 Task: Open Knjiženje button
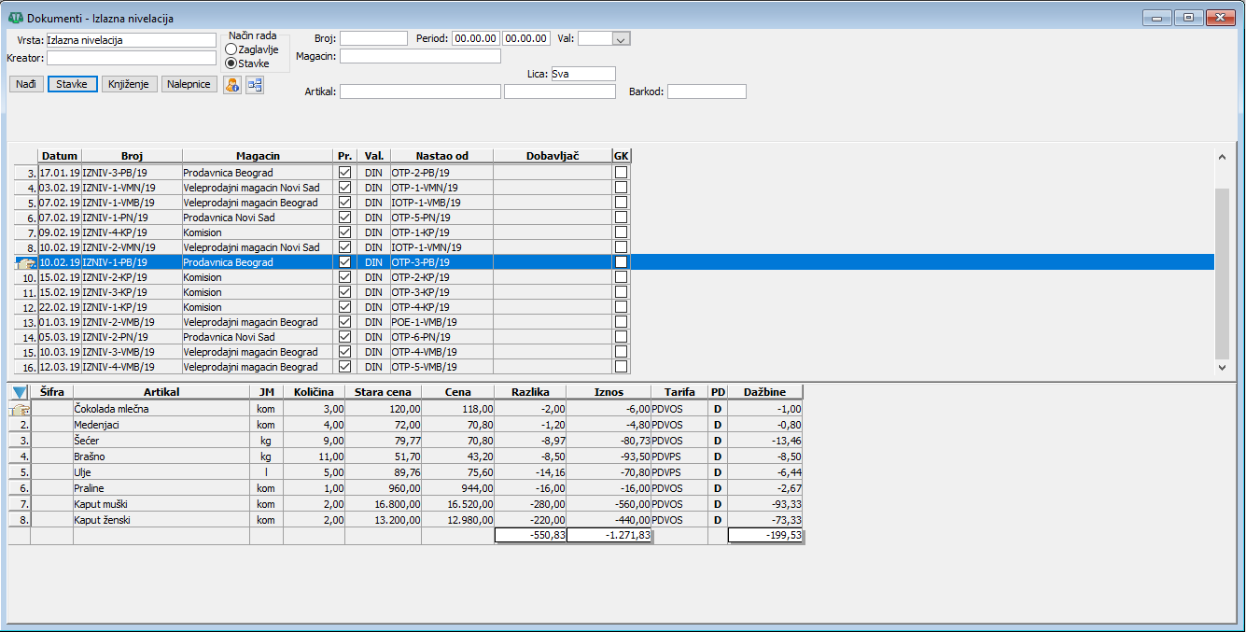(130, 84)
